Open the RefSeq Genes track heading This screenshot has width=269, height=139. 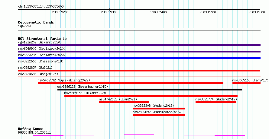click(x=31, y=129)
